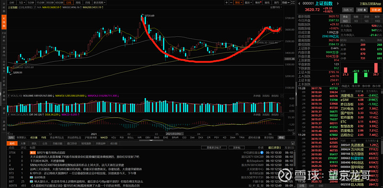Switch to 分时 chart period
Image resolution: width=383 pixels, height=188 pixels.
(x=12, y=2)
